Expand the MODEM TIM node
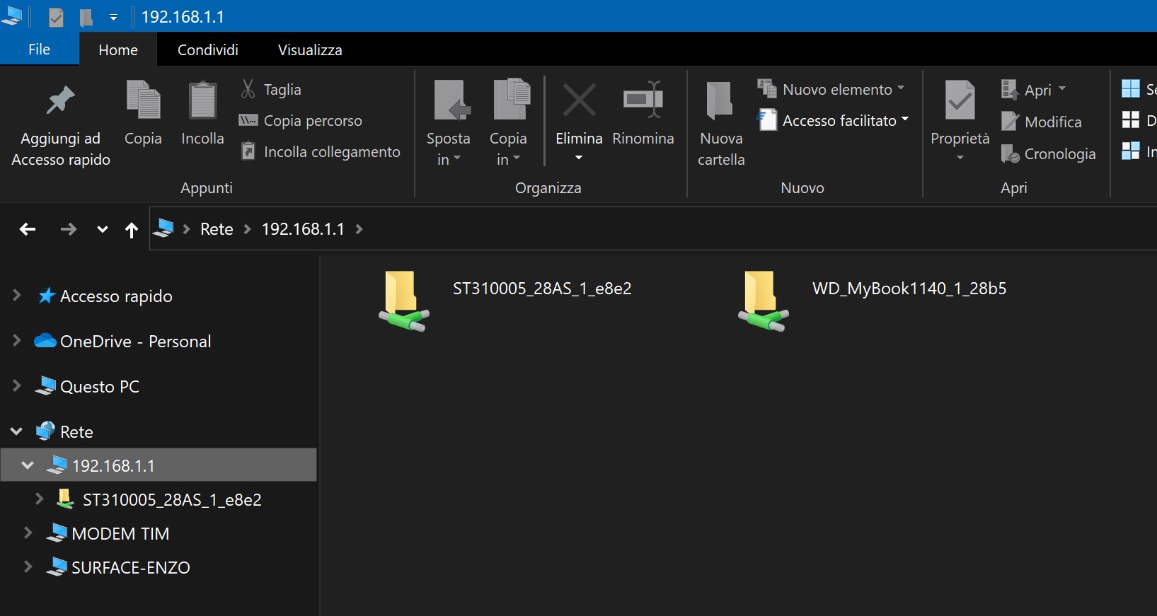This screenshot has height=616, width=1157. [x=28, y=533]
